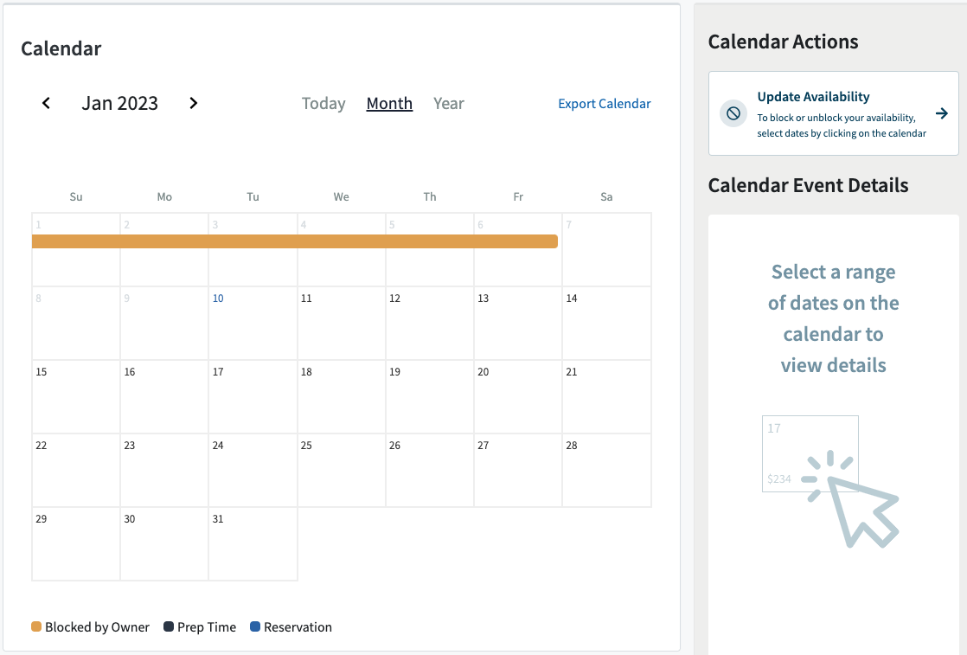Click the blocked-availability circle icon
Screen dimensions: 967x655
point(733,113)
